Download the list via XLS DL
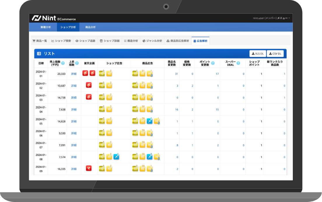 pyautogui.click(x=258, y=54)
